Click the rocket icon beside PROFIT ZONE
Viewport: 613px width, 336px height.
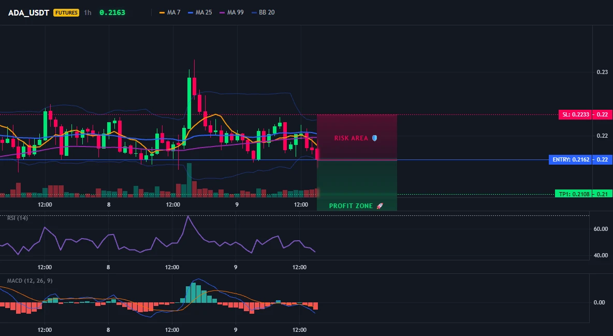coord(380,206)
